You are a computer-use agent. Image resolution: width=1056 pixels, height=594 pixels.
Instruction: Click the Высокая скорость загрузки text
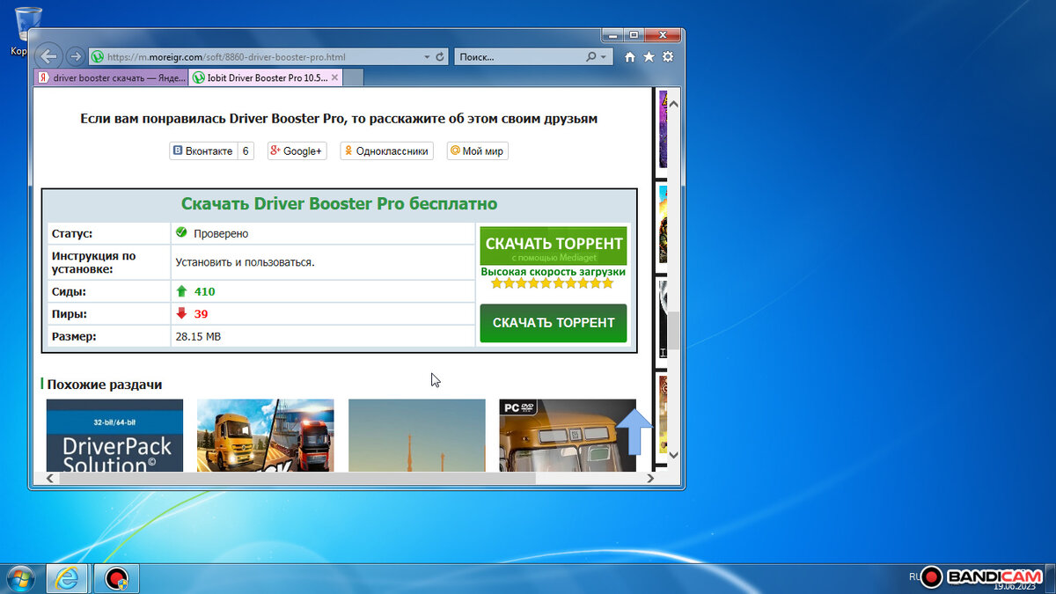click(x=554, y=272)
